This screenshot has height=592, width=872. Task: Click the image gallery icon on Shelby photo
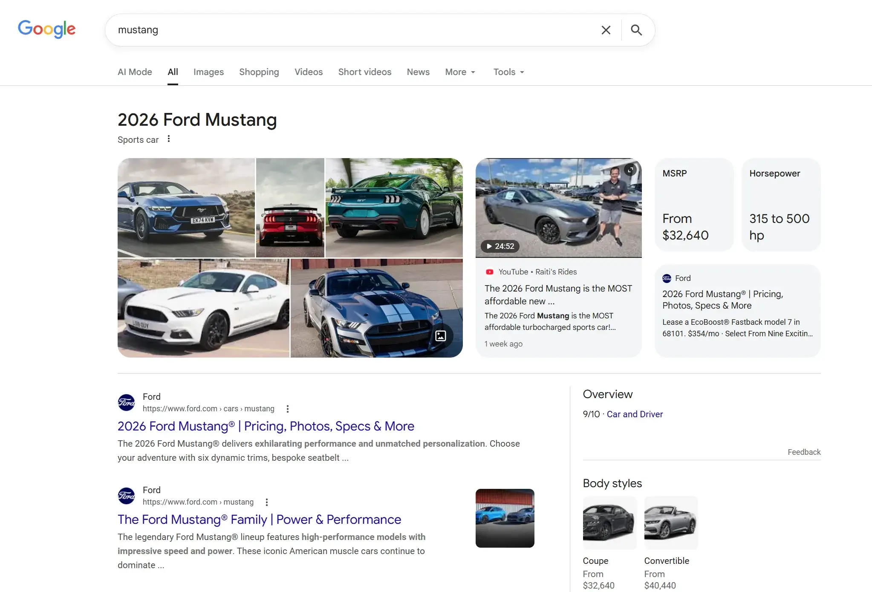point(441,336)
